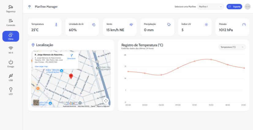Viewport: 253px width, 130px height.
Task: Click the Temperatura 25°C card
Action: (44, 27)
